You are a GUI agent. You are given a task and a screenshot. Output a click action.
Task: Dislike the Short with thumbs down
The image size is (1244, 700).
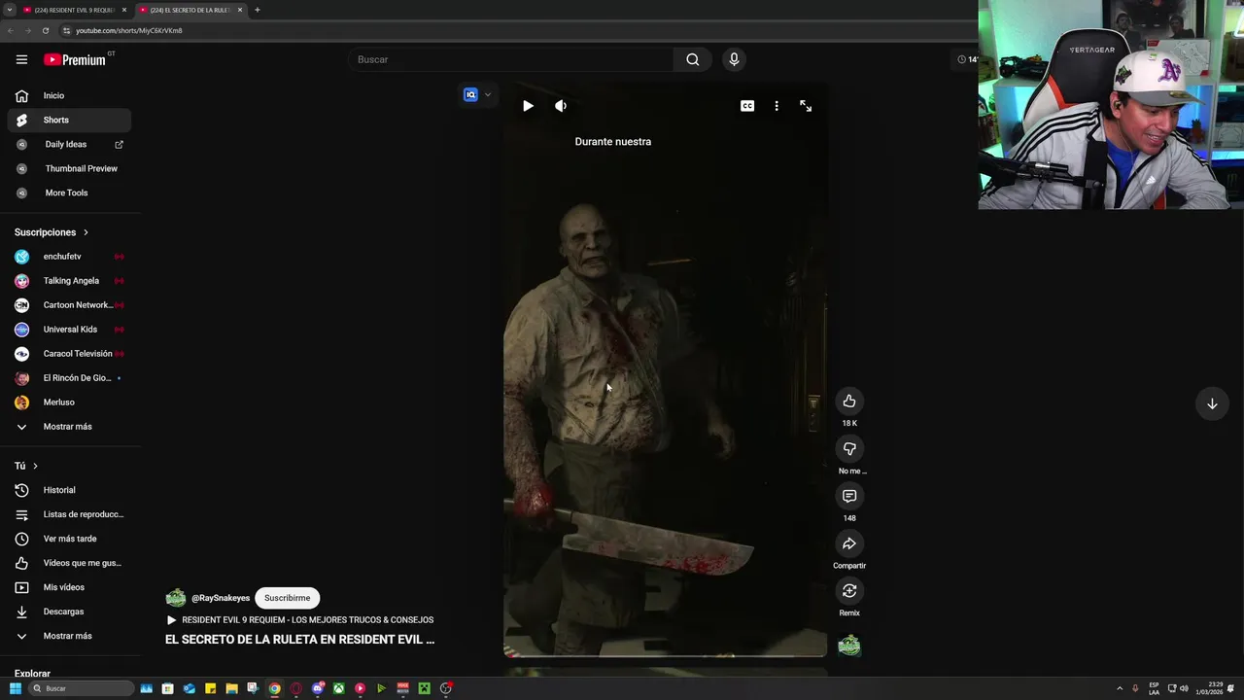coord(849,448)
